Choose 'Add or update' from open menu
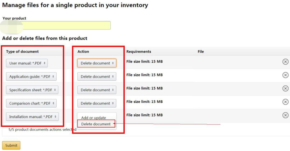 pyautogui.click(x=94, y=118)
